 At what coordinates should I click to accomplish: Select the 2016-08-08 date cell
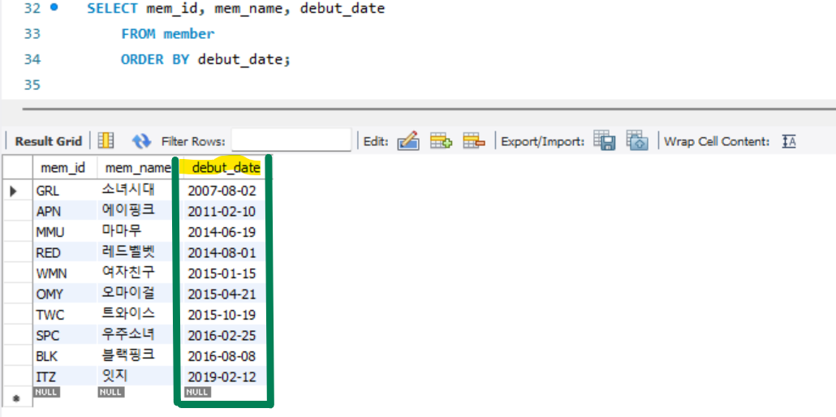coord(222,357)
